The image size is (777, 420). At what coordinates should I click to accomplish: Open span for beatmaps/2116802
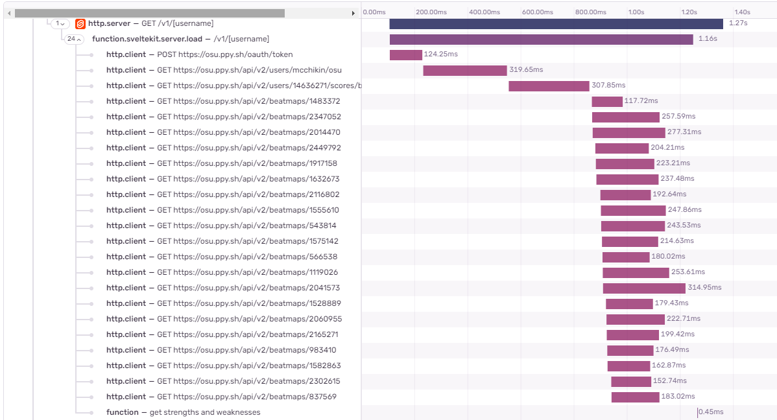coord(223,194)
